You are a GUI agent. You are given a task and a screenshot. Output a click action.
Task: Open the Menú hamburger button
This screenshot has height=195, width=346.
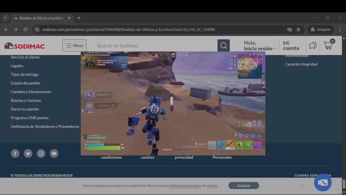(x=75, y=45)
